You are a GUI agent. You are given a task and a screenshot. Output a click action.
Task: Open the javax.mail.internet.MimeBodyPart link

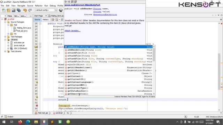click(82, 5)
